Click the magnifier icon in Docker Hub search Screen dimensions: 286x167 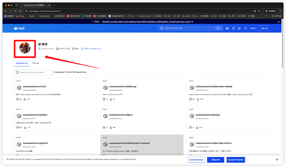(162, 28)
